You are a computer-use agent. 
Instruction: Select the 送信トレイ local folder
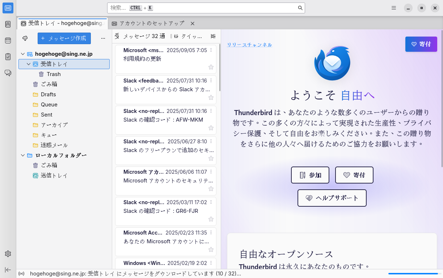[64, 176]
